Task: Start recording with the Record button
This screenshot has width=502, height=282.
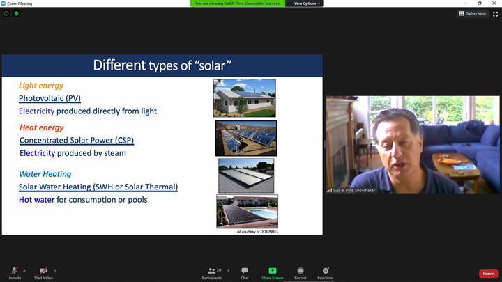Action: 301,274
